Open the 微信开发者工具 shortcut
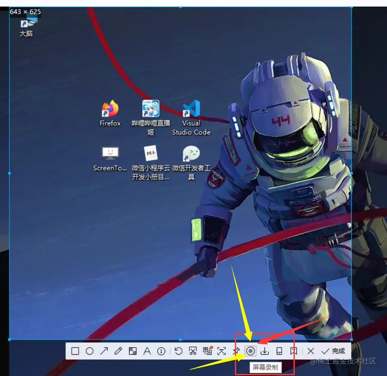 [x=191, y=162]
